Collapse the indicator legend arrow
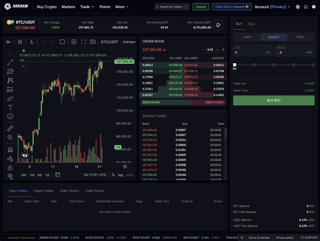This screenshot has width=320, height=241. click(x=23, y=66)
